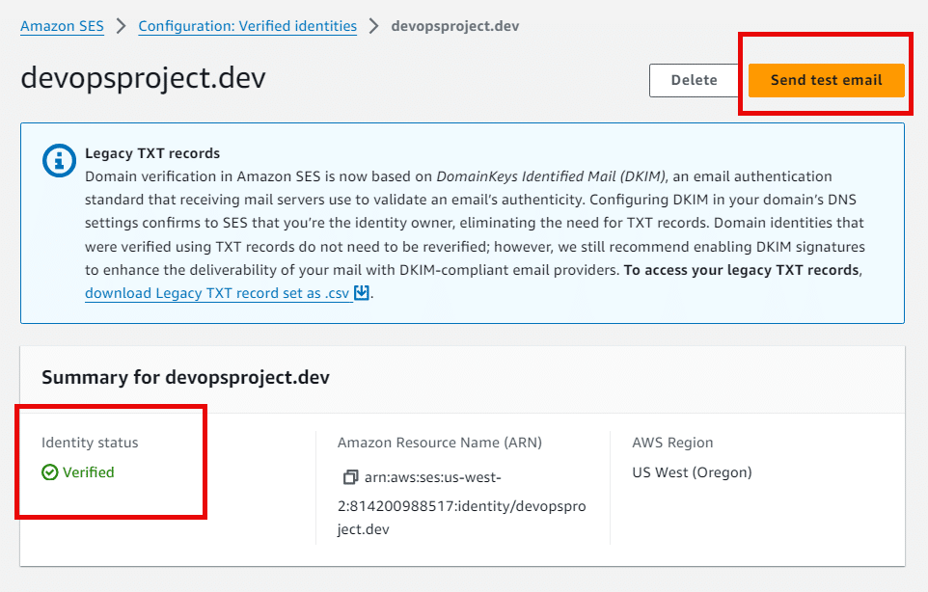This screenshot has width=928, height=592.
Task: Click the devopsproject.dev breadcrumb text
Action: click(455, 26)
